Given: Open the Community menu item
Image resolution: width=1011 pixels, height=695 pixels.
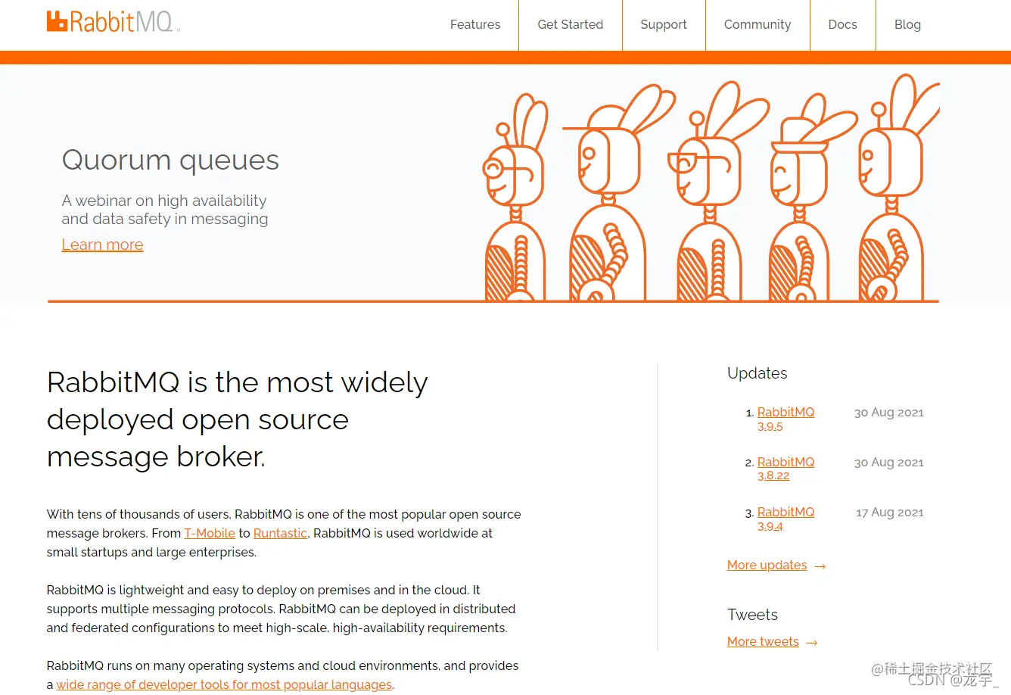Looking at the screenshot, I should (757, 25).
